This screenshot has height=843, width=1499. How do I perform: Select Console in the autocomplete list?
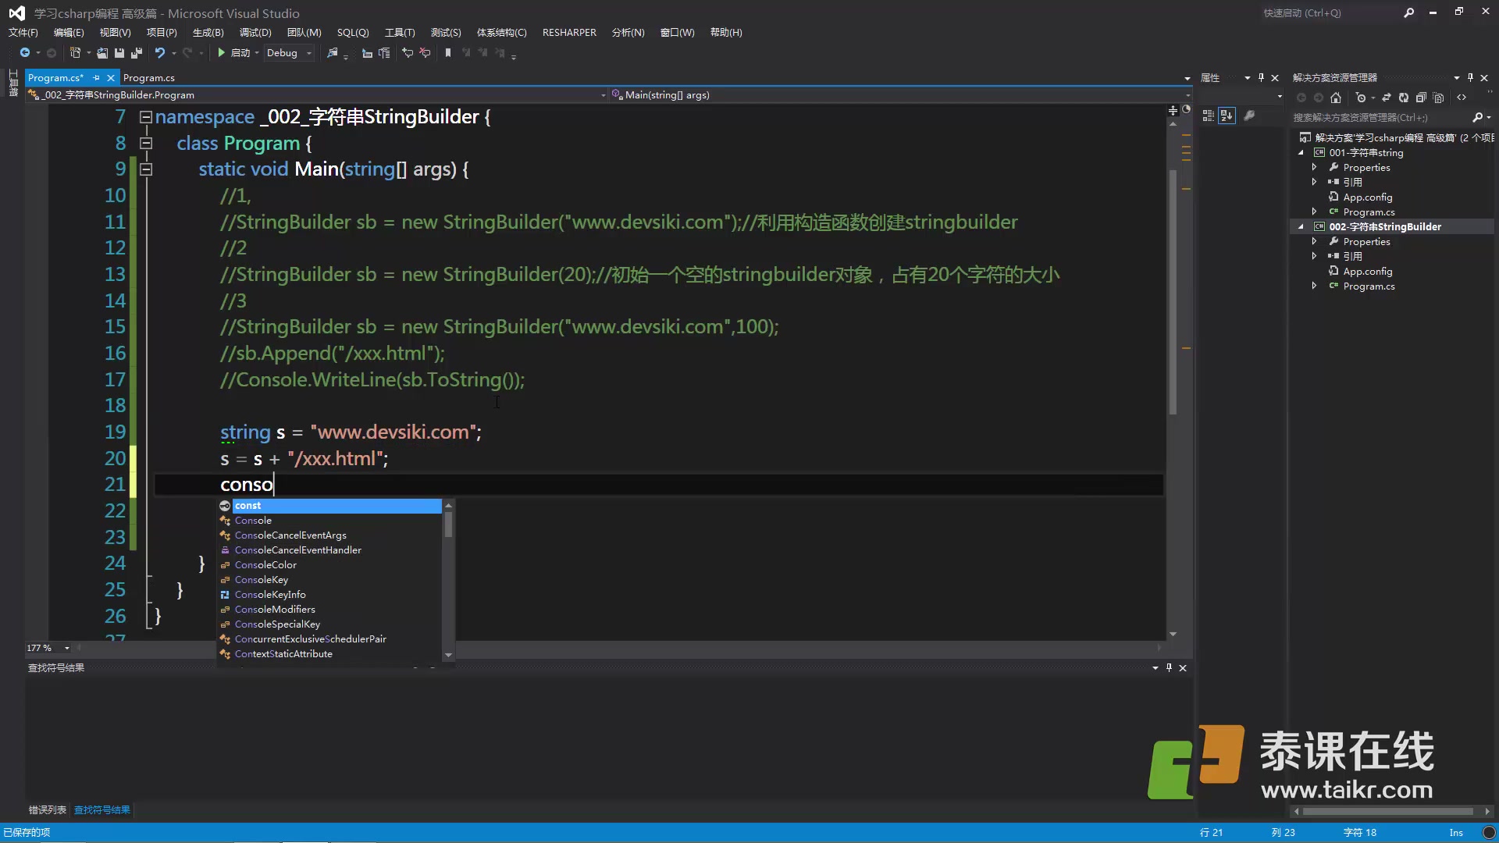tap(254, 521)
